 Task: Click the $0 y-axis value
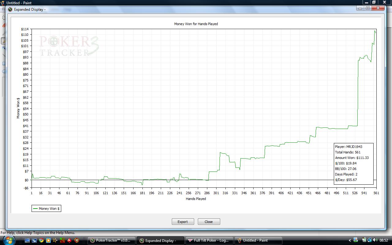point(26,180)
